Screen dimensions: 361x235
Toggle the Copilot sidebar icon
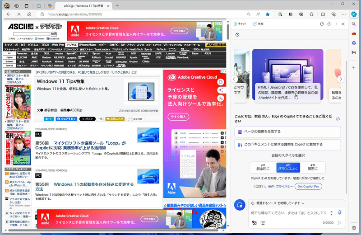coord(354,14)
